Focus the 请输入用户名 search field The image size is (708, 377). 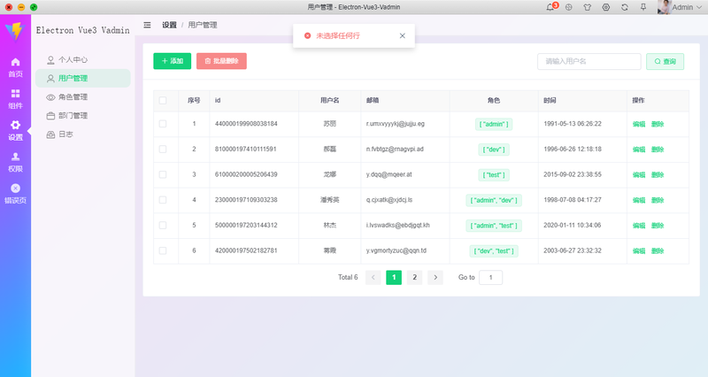(589, 61)
